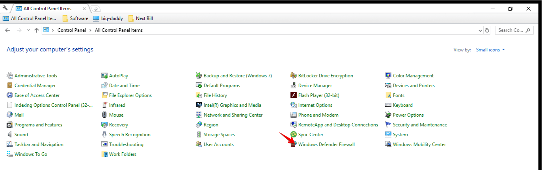Click the Date and Time icon
542x170 pixels.
pyautogui.click(x=104, y=86)
